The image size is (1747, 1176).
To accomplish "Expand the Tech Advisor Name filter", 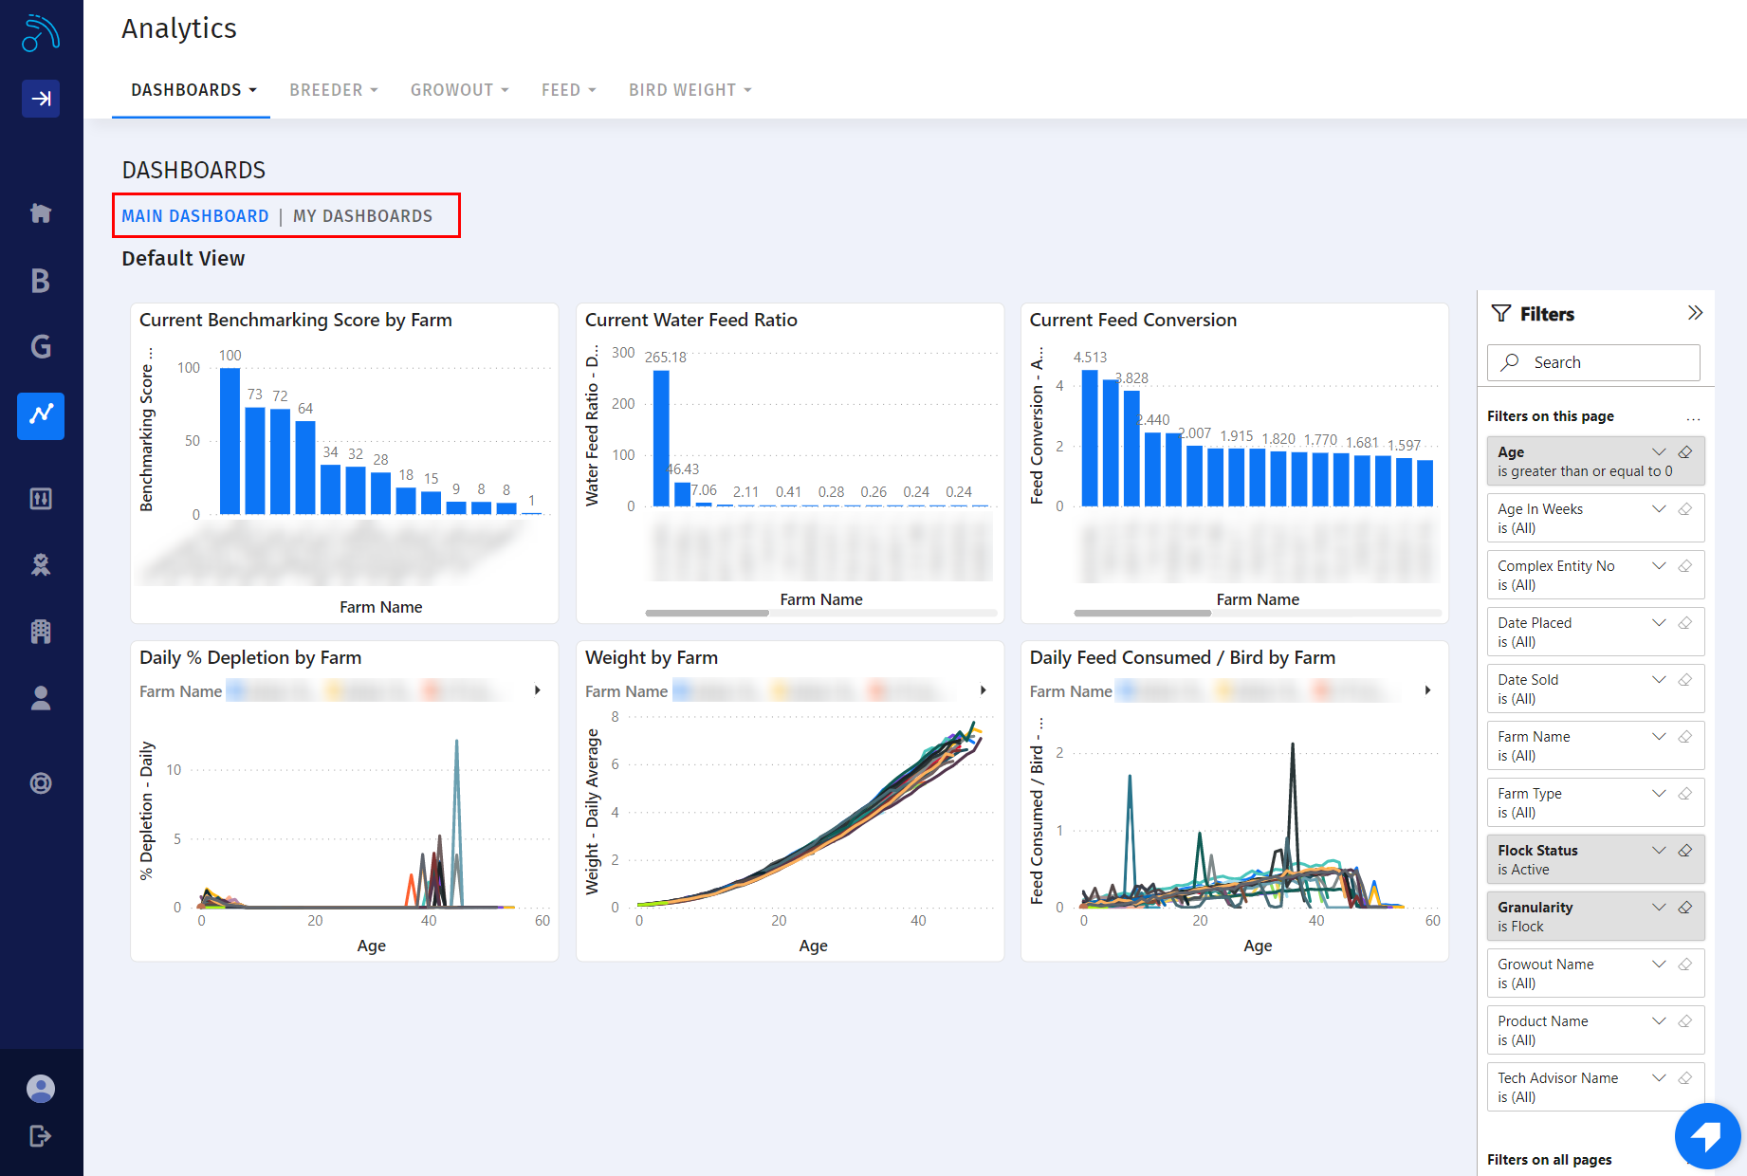I will 1659,1078.
